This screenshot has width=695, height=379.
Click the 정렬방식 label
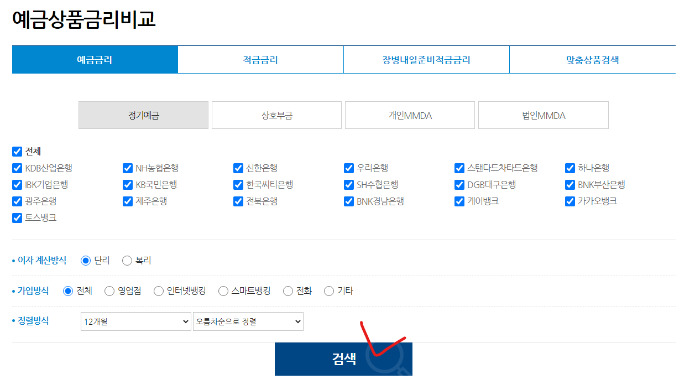coord(33,320)
